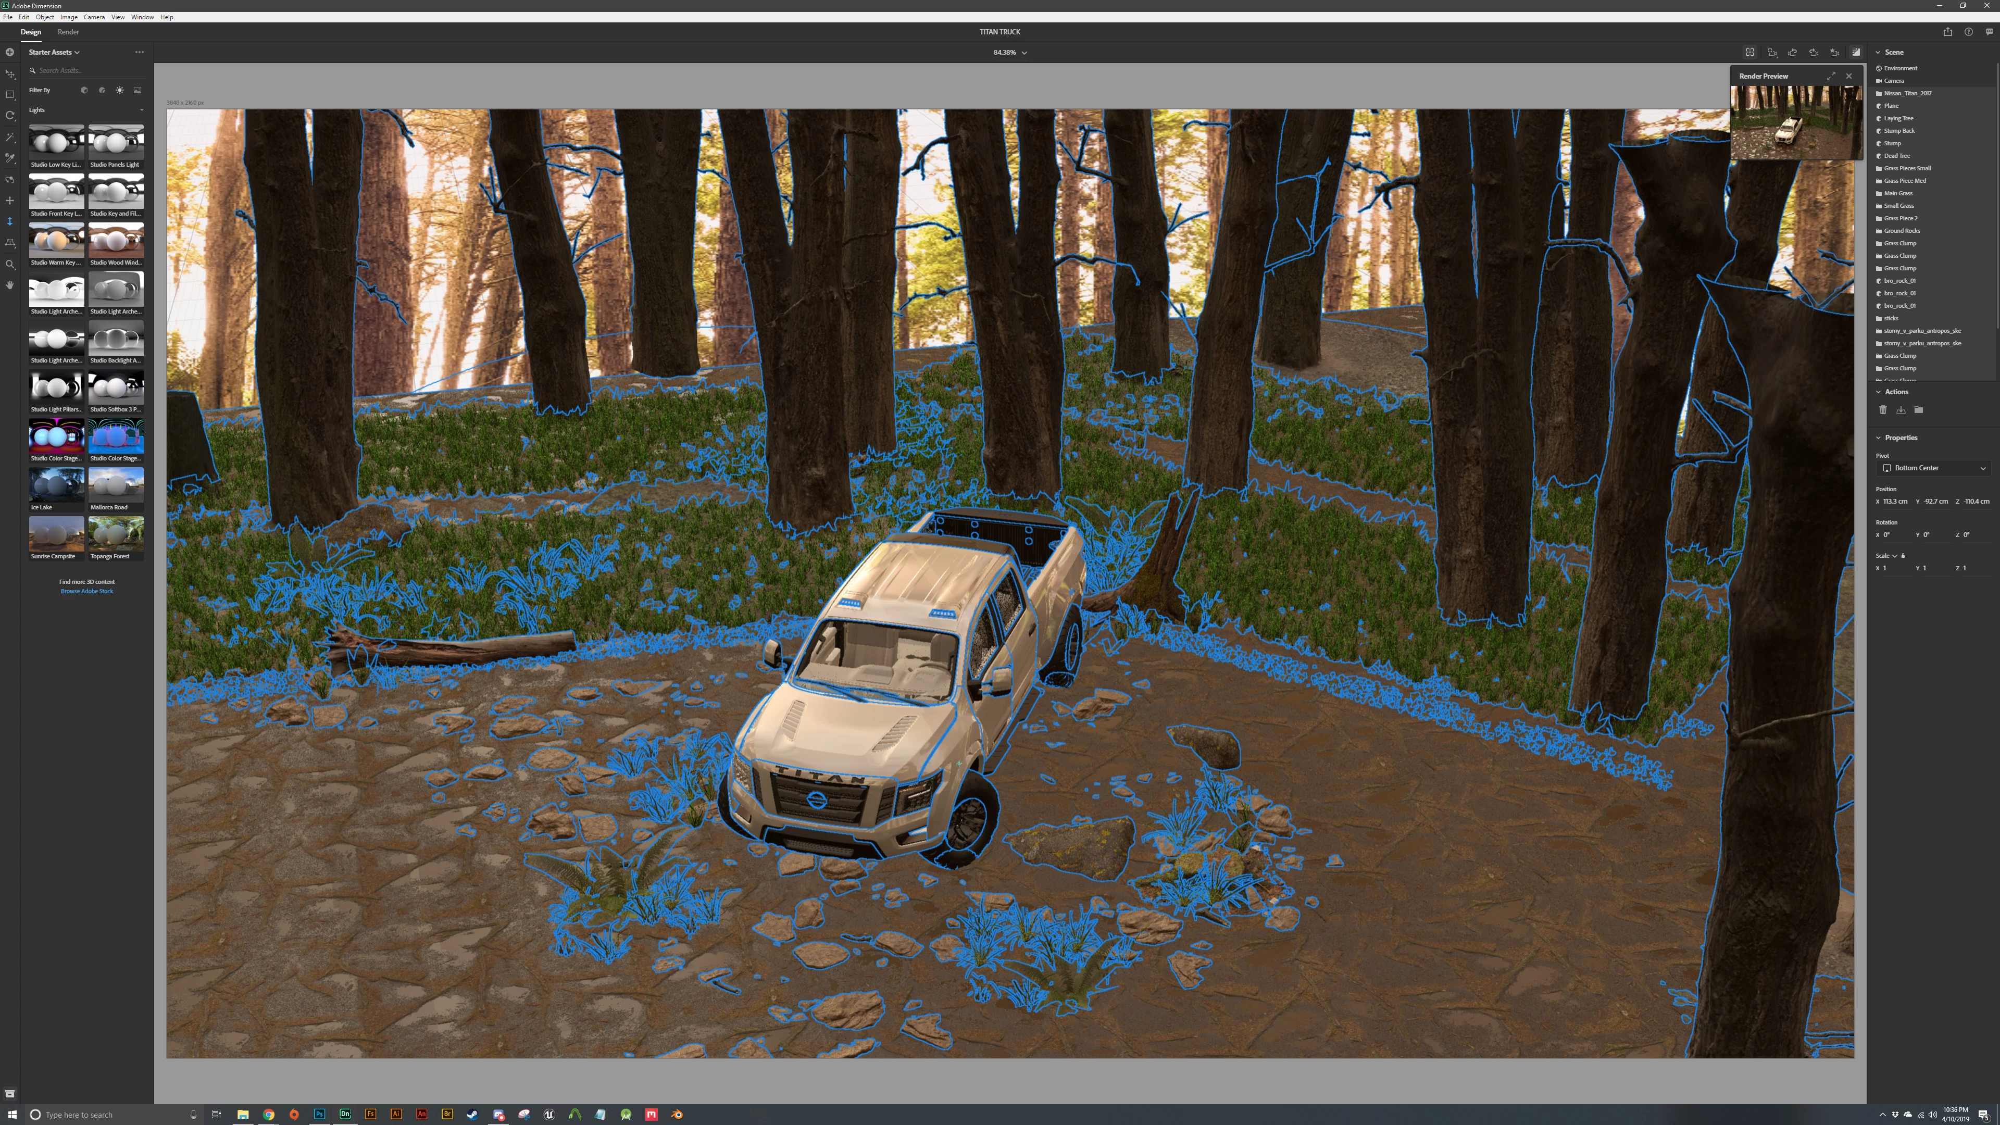Select the Hand pan tool
This screenshot has height=1125, width=2000.
[x=10, y=285]
